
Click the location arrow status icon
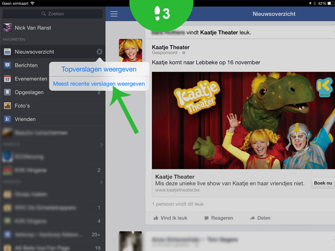[x=310, y=3]
